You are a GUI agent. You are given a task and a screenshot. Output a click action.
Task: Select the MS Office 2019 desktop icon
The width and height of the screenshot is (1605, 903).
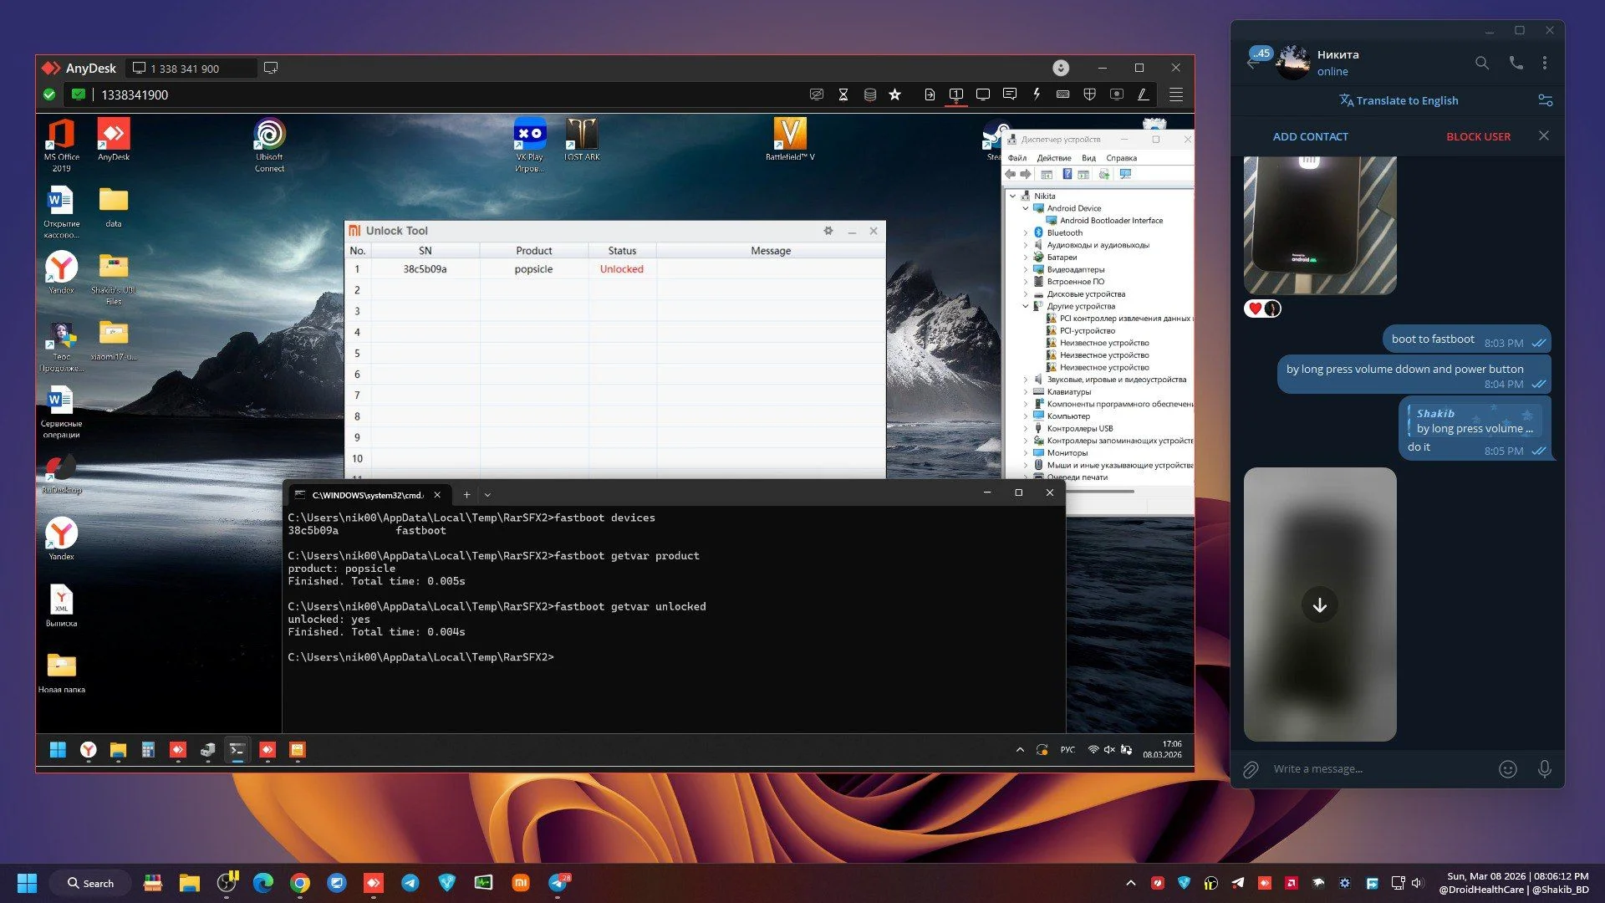61,145
